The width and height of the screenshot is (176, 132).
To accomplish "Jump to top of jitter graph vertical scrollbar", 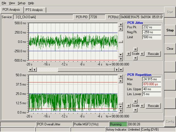I will [x=120, y=25].
